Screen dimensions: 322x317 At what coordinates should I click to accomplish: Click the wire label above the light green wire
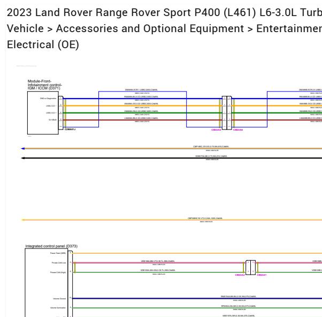pyautogui.click(x=238, y=306)
